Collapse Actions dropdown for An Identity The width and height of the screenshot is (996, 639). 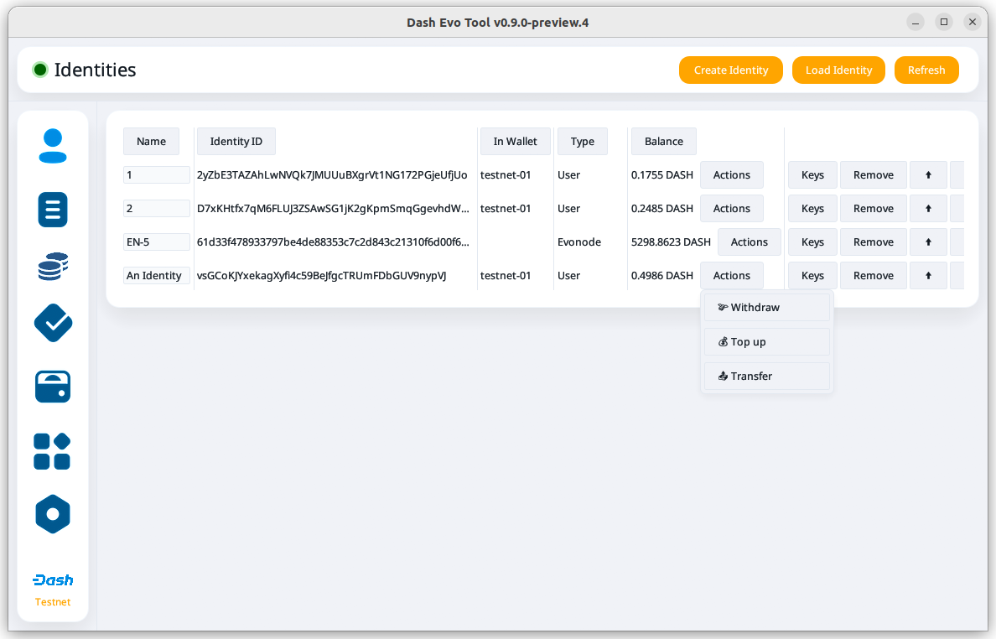point(731,276)
